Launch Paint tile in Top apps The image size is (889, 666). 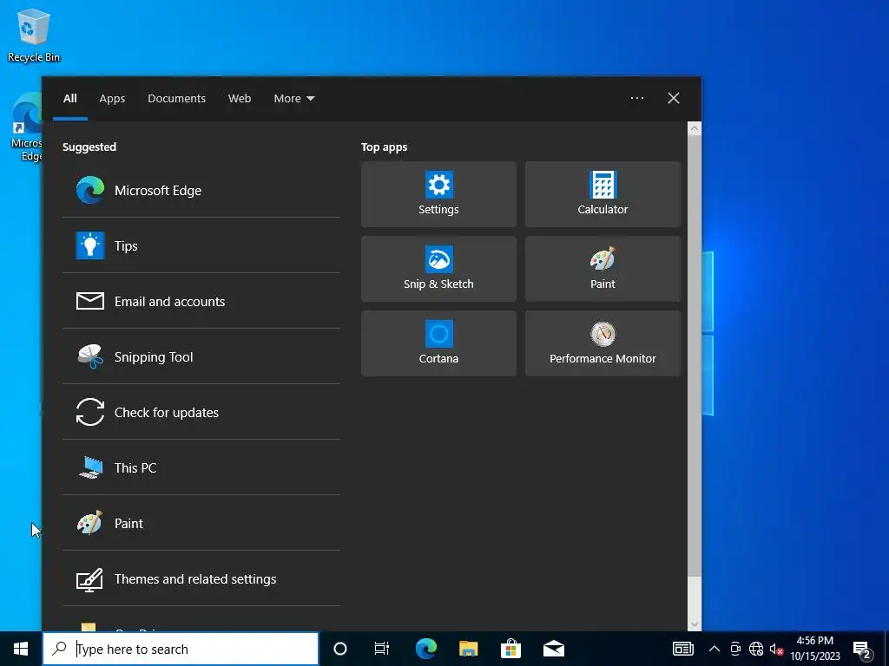pos(603,269)
